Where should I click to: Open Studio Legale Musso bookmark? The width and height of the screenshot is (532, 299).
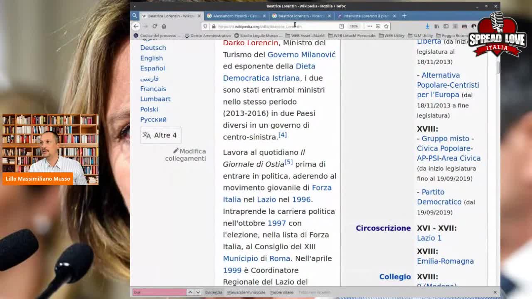point(258,36)
